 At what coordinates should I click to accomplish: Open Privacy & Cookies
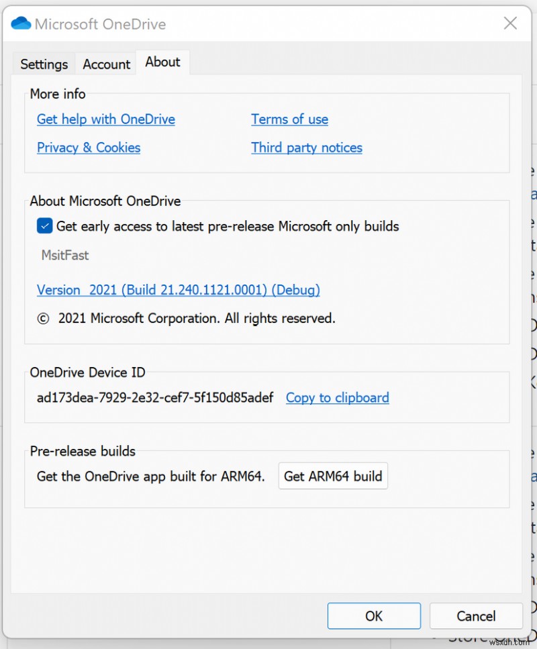point(88,147)
